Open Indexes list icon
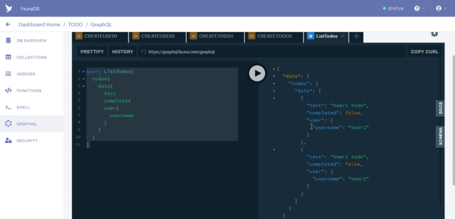The height and width of the screenshot is (219, 455). tap(8, 74)
